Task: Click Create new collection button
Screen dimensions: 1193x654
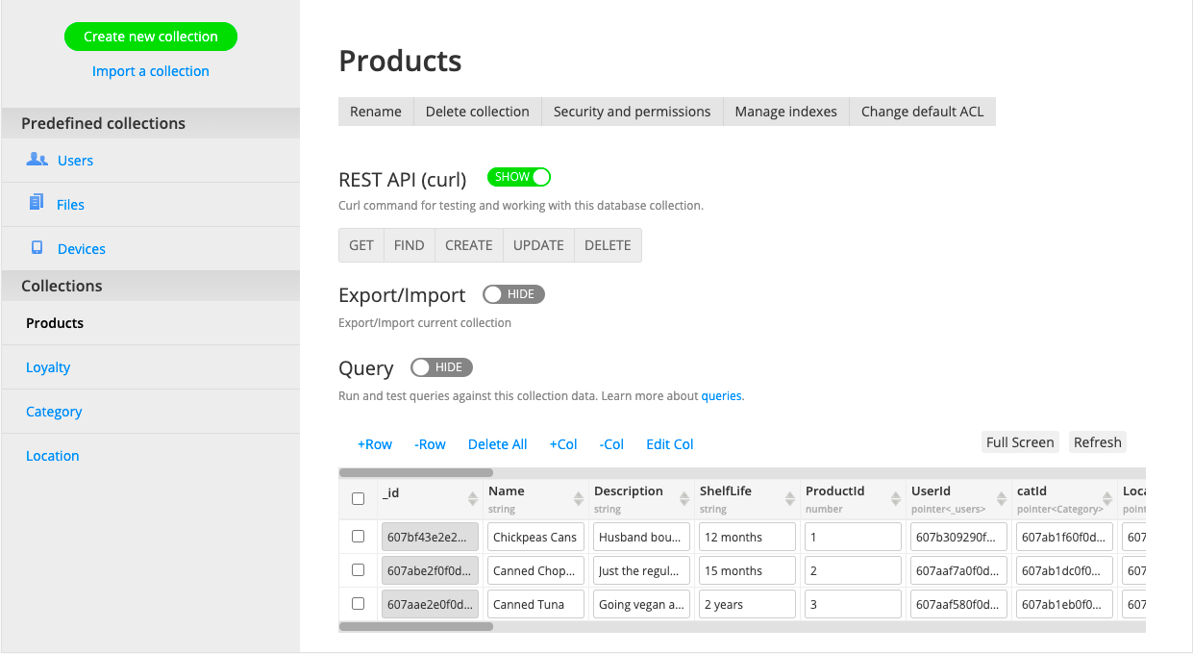Action: pyautogui.click(x=151, y=37)
